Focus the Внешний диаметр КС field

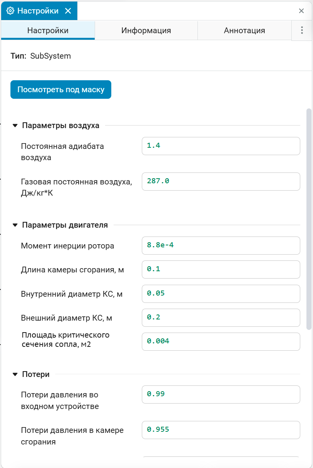221,318
